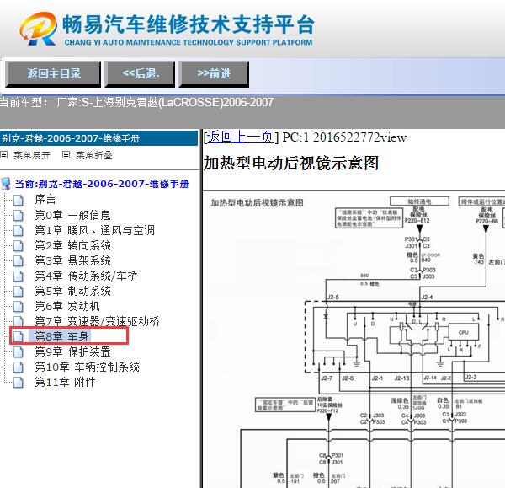Screen dimensions: 505x488
Task: Click the 别克-君越-2006-2007-维修手册 panel header
Action: 98,138
